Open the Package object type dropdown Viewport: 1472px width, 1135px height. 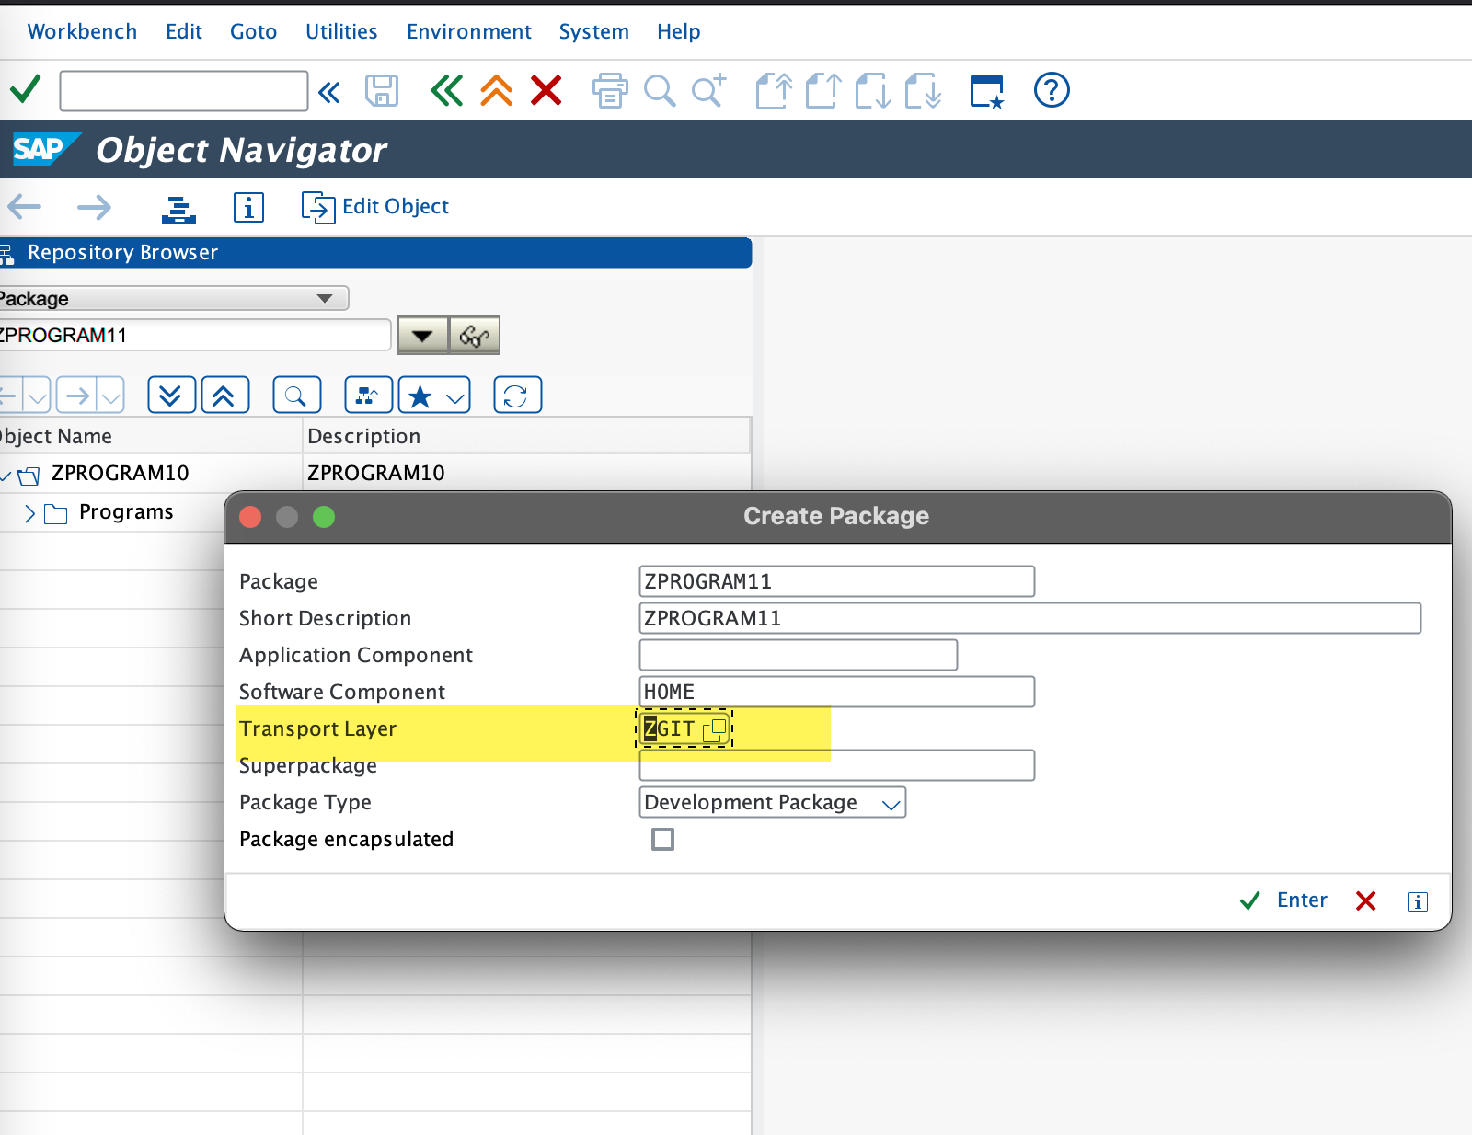(324, 298)
